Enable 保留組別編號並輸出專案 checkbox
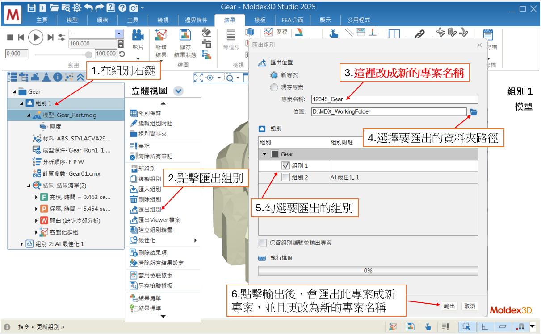 [x=263, y=243]
